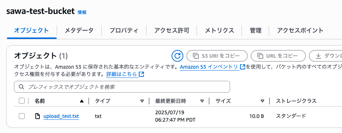Click the file icon beside upload_test.txt

coord(38,116)
